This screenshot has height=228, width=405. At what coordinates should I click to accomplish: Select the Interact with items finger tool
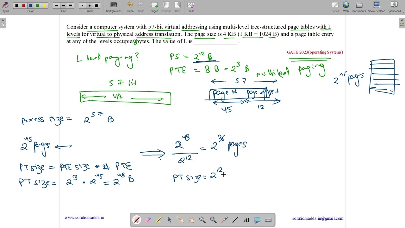click(x=181, y=220)
